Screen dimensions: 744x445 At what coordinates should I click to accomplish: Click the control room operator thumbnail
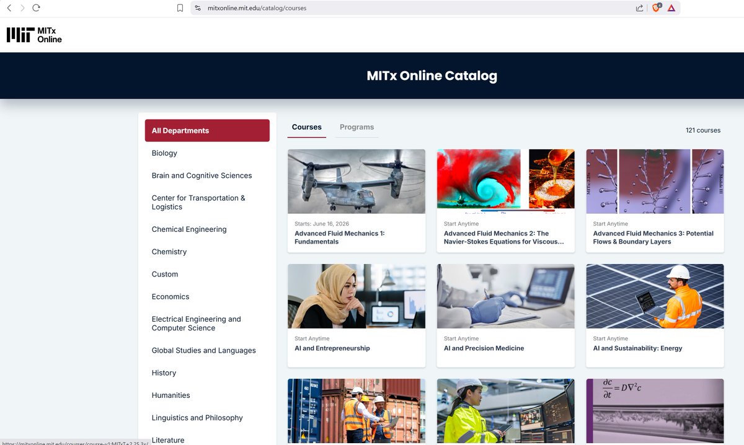click(506, 411)
